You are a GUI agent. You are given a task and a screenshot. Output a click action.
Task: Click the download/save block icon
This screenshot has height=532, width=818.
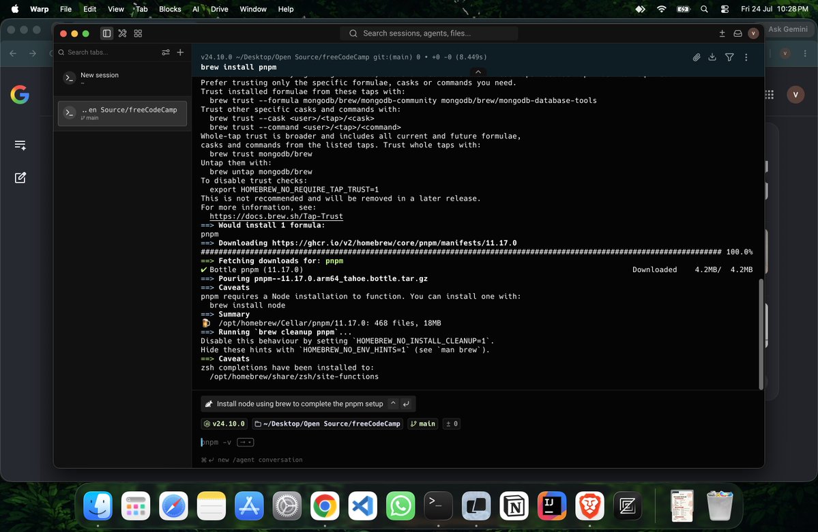(x=712, y=57)
